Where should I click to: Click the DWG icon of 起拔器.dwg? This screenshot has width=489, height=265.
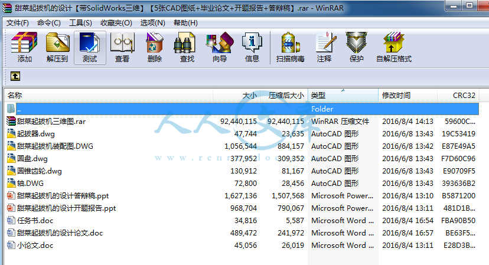tap(11, 134)
